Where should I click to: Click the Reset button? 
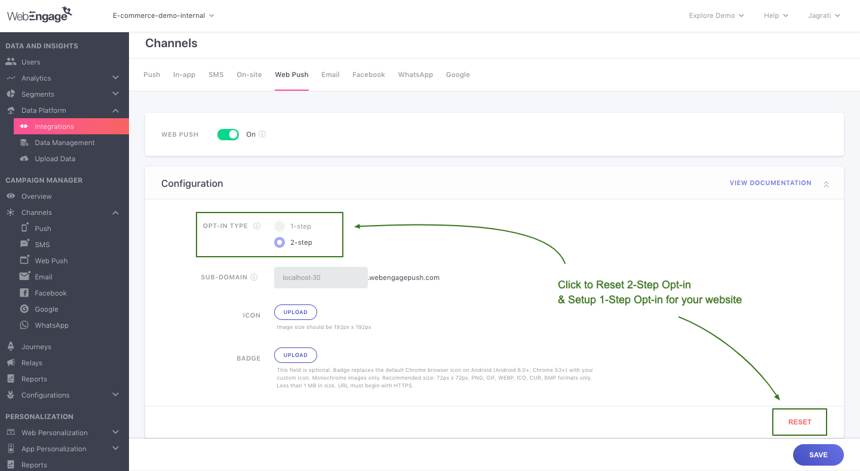(x=800, y=422)
